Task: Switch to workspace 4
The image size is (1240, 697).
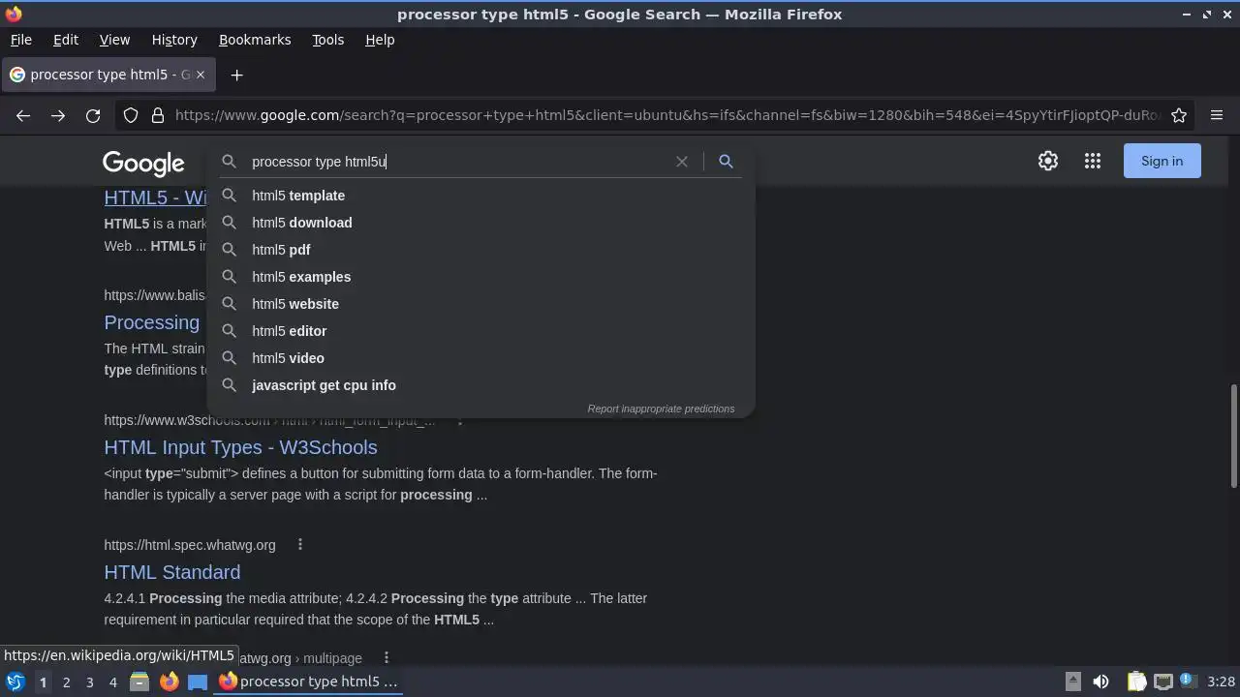Action: pyautogui.click(x=112, y=682)
